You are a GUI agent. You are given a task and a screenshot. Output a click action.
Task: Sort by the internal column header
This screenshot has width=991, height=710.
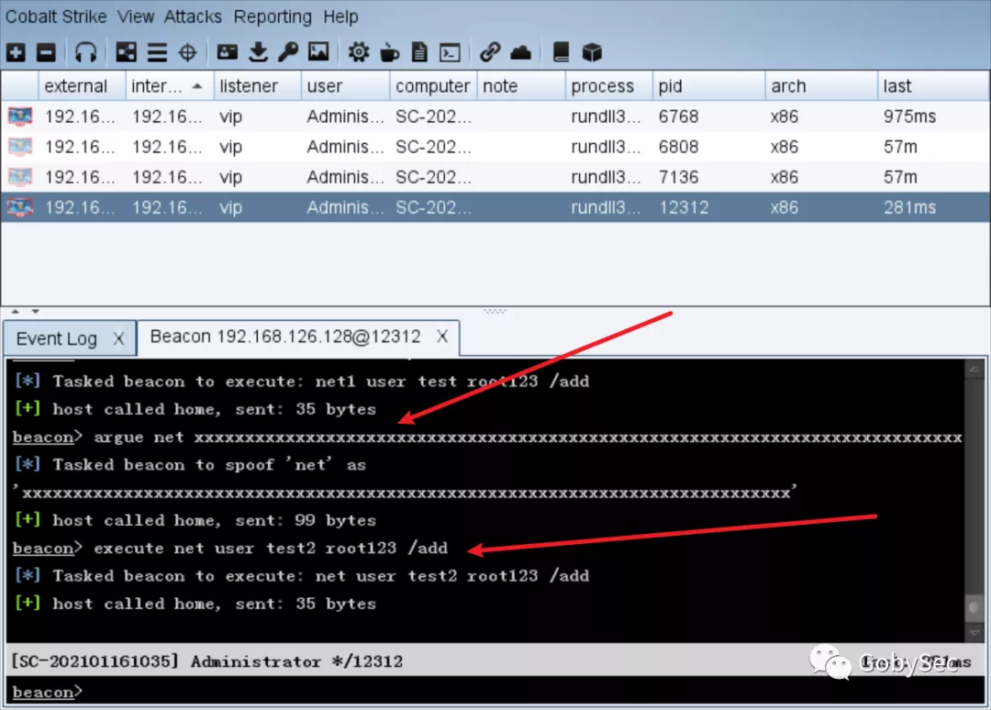coord(170,86)
